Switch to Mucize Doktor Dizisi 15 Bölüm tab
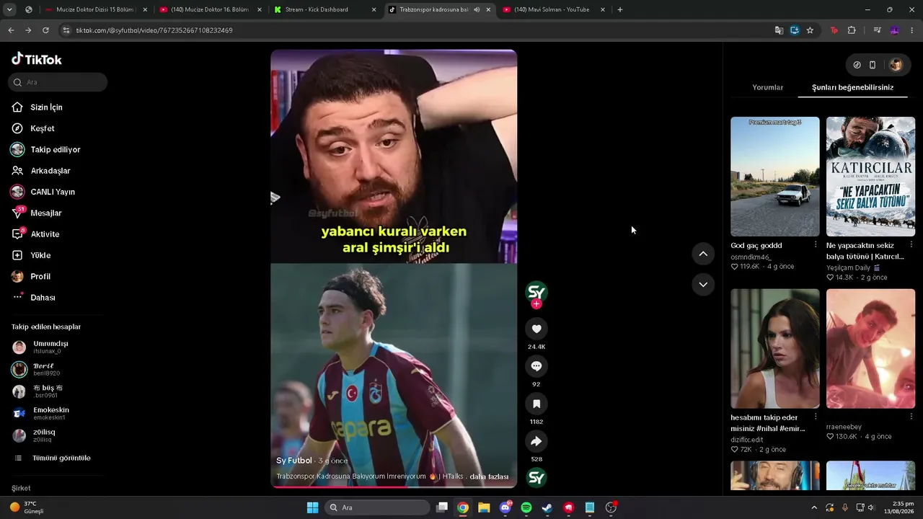 click(x=97, y=9)
